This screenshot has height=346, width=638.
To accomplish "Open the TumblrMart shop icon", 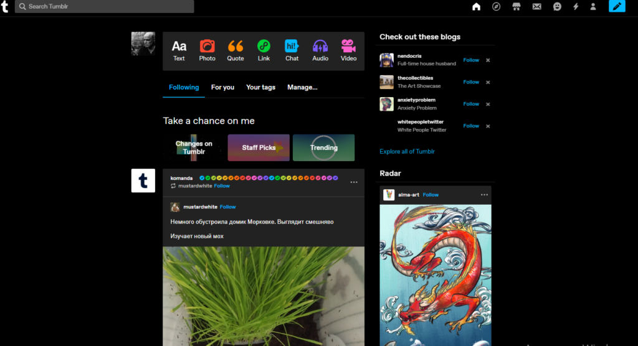I will tap(517, 6).
